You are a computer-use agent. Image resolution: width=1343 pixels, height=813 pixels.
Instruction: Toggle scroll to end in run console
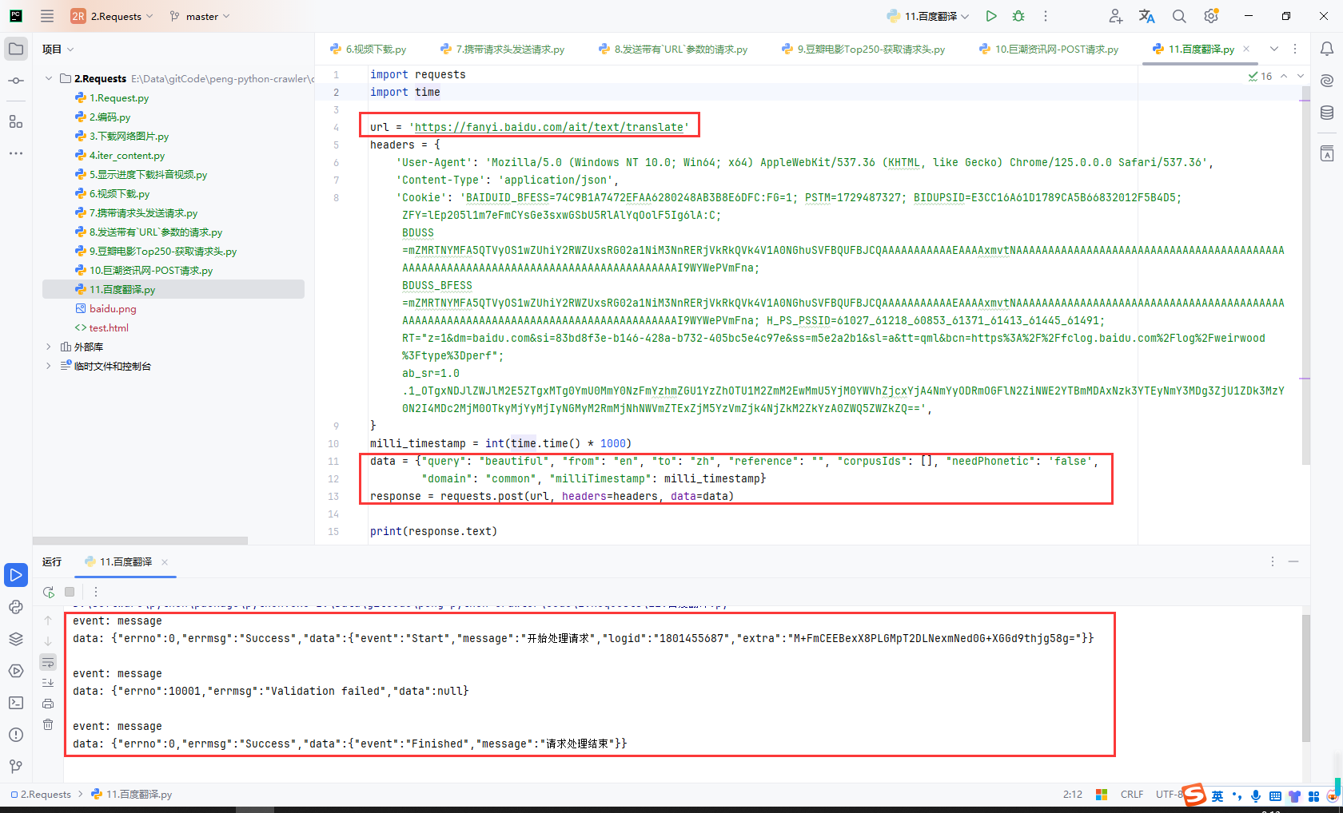(48, 683)
